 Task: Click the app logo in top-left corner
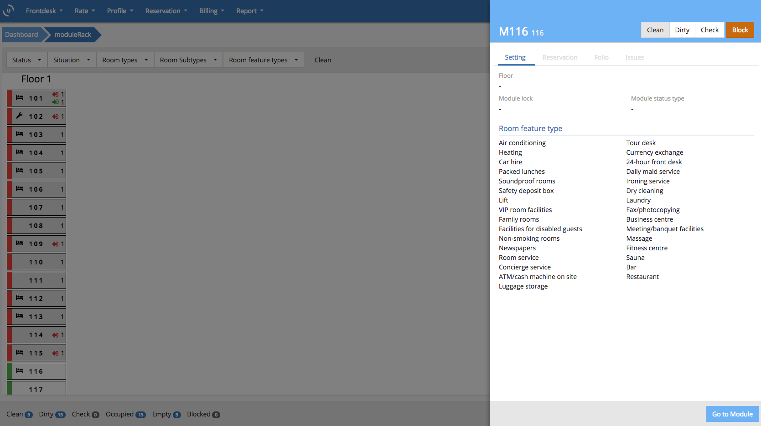point(8,10)
